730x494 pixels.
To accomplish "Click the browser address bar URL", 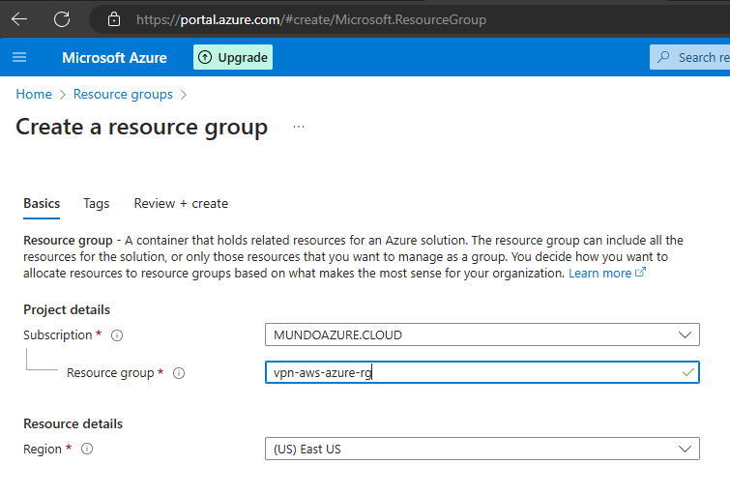I will [x=311, y=19].
